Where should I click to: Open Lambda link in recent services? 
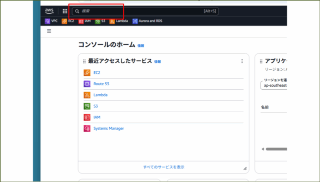(x=100, y=95)
